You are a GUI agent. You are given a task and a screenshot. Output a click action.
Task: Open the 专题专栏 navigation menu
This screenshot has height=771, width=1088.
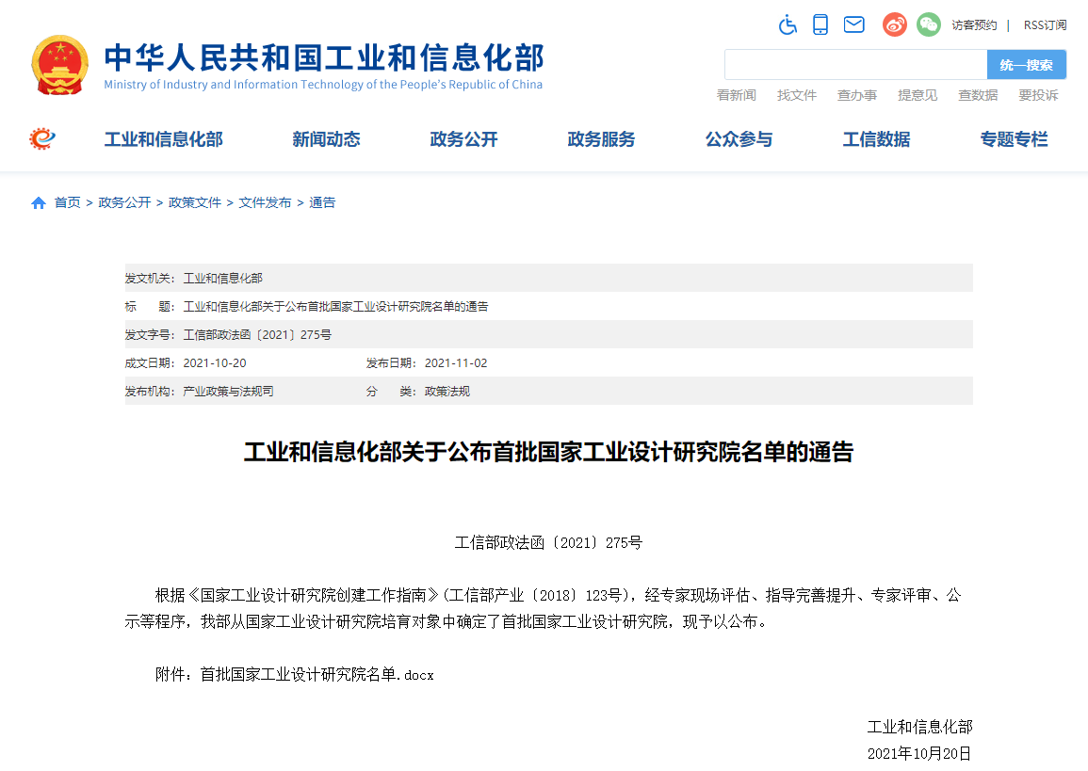point(1014,139)
